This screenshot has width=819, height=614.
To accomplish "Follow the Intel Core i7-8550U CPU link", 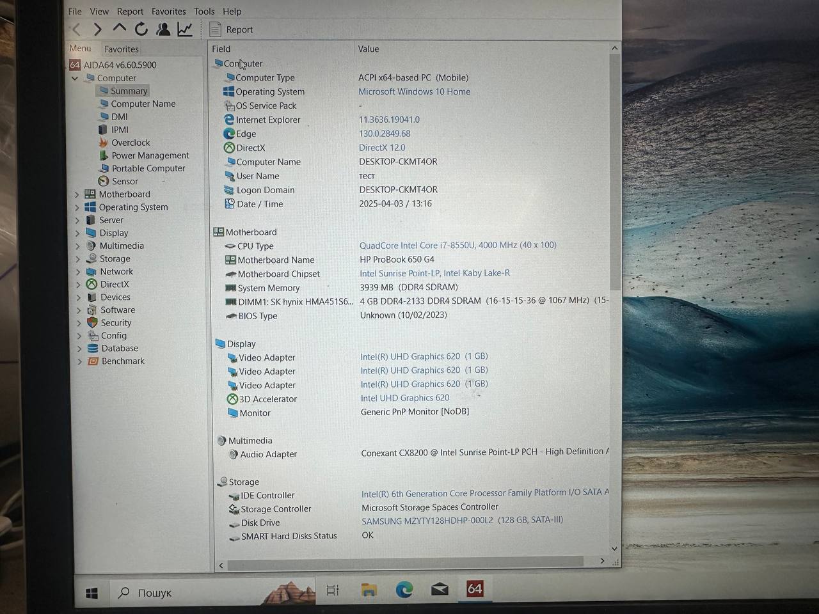I will click(457, 245).
